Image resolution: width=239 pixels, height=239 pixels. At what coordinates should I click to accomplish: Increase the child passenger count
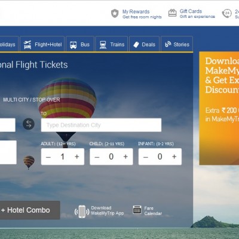coord(125,157)
